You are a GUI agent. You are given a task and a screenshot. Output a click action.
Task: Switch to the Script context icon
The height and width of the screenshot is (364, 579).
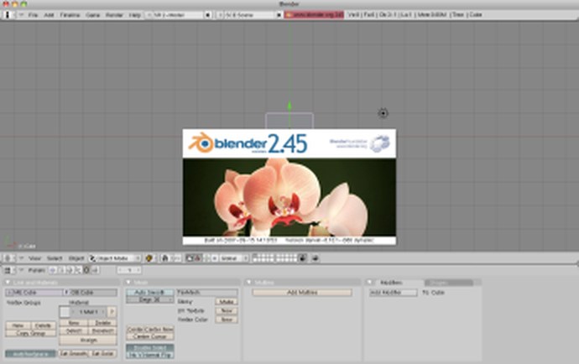(61, 271)
